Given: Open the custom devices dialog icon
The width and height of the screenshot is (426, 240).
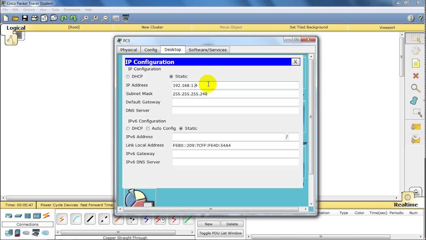Looking at the screenshot, I should coord(125,18).
